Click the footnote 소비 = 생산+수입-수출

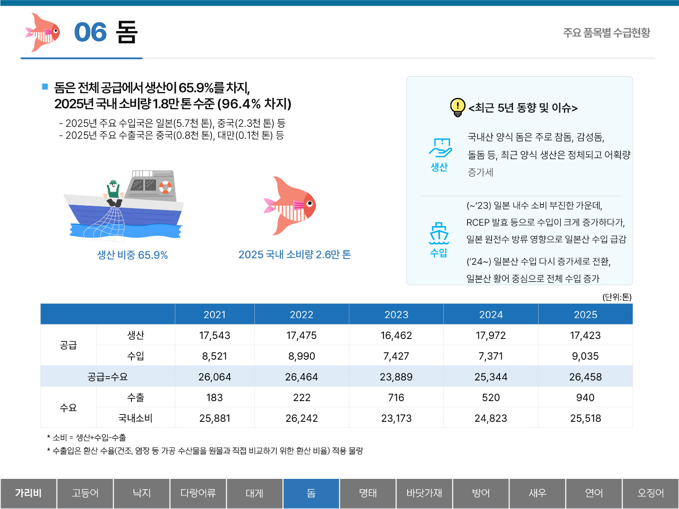click(x=87, y=437)
